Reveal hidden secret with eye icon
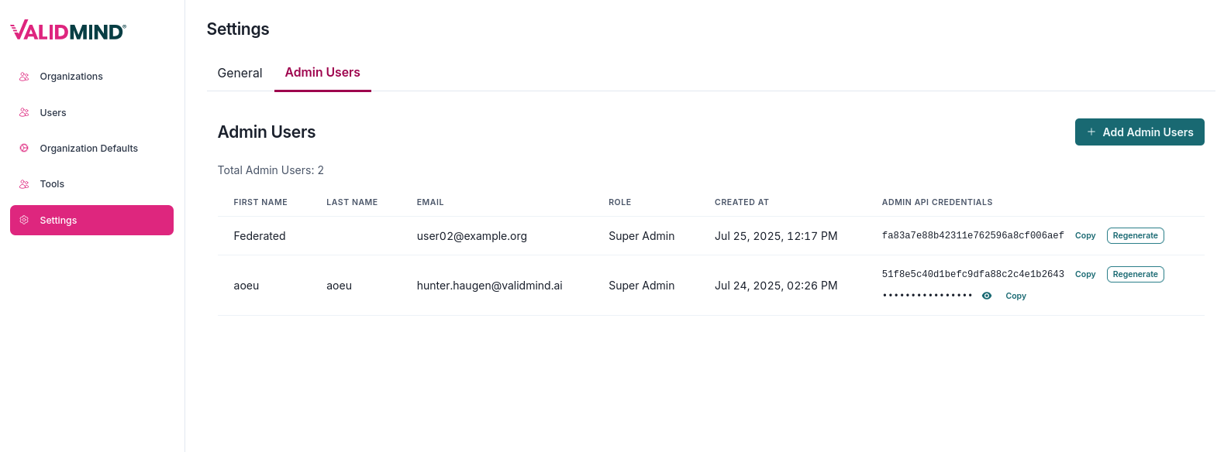 click(987, 296)
